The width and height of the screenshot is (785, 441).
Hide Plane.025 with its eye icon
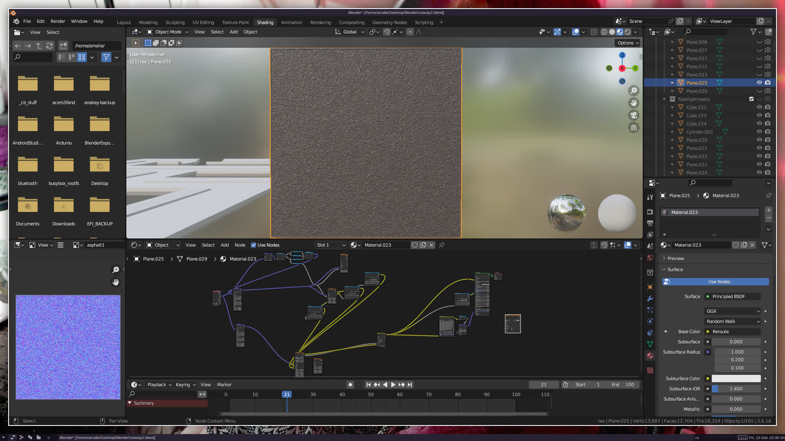point(759,82)
